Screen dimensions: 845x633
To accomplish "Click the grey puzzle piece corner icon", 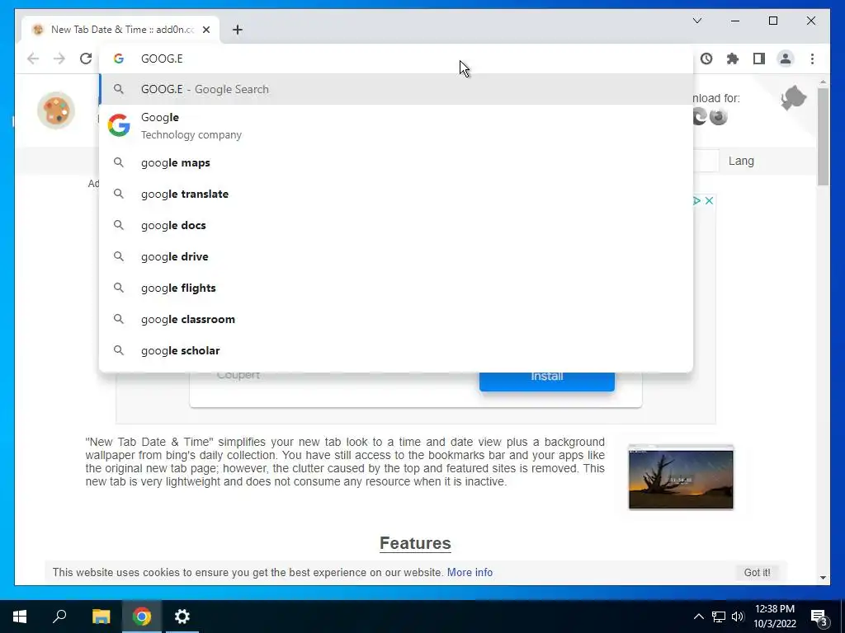I will [x=793, y=99].
